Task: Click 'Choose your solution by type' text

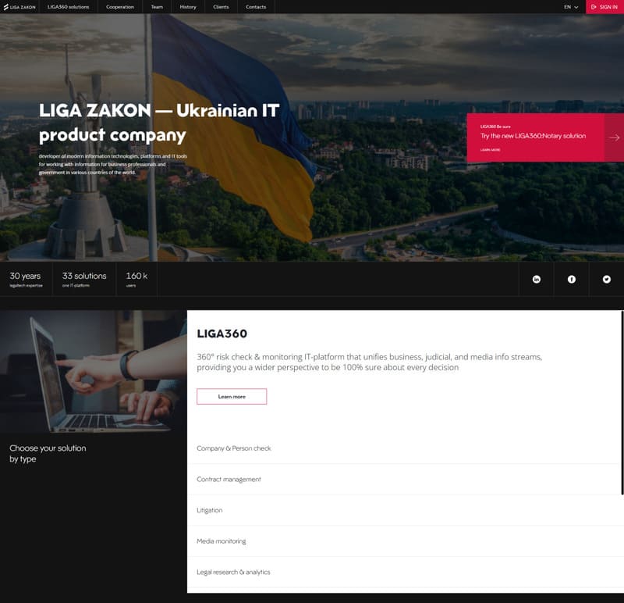Action: click(x=48, y=454)
